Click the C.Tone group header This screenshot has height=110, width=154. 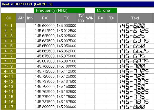pyautogui.click(x=106, y=11)
